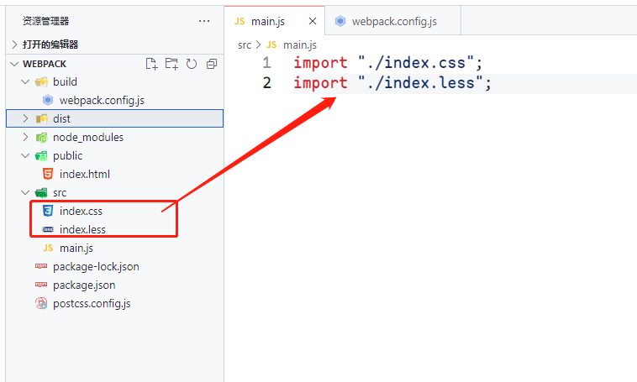The image size is (637, 382).
Task: Click the node_modules folder icon
Action: (x=41, y=137)
